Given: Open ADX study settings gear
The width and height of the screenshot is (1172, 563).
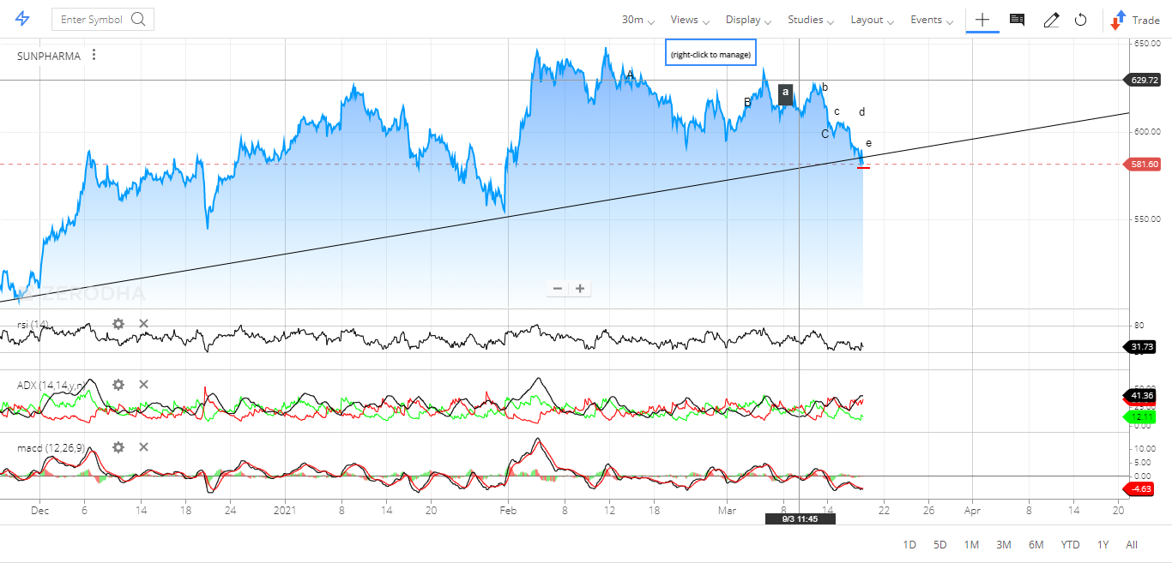Looking at the screenshot, I should [x=118, y=385].
